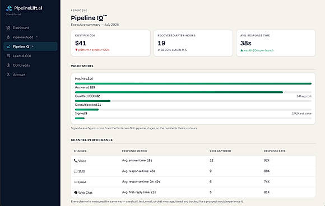
Task: Click the Pipeline IQ chart icon
Action: tap(8, 46)
